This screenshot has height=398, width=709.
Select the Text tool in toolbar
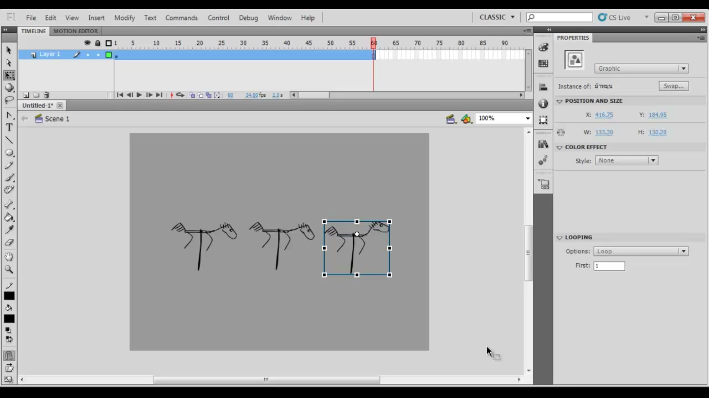(9, 127)
